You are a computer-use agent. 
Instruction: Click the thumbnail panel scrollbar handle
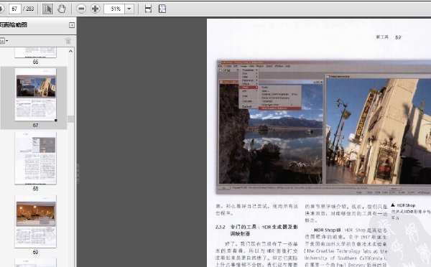pyautogui.click(x=70, y=119)
